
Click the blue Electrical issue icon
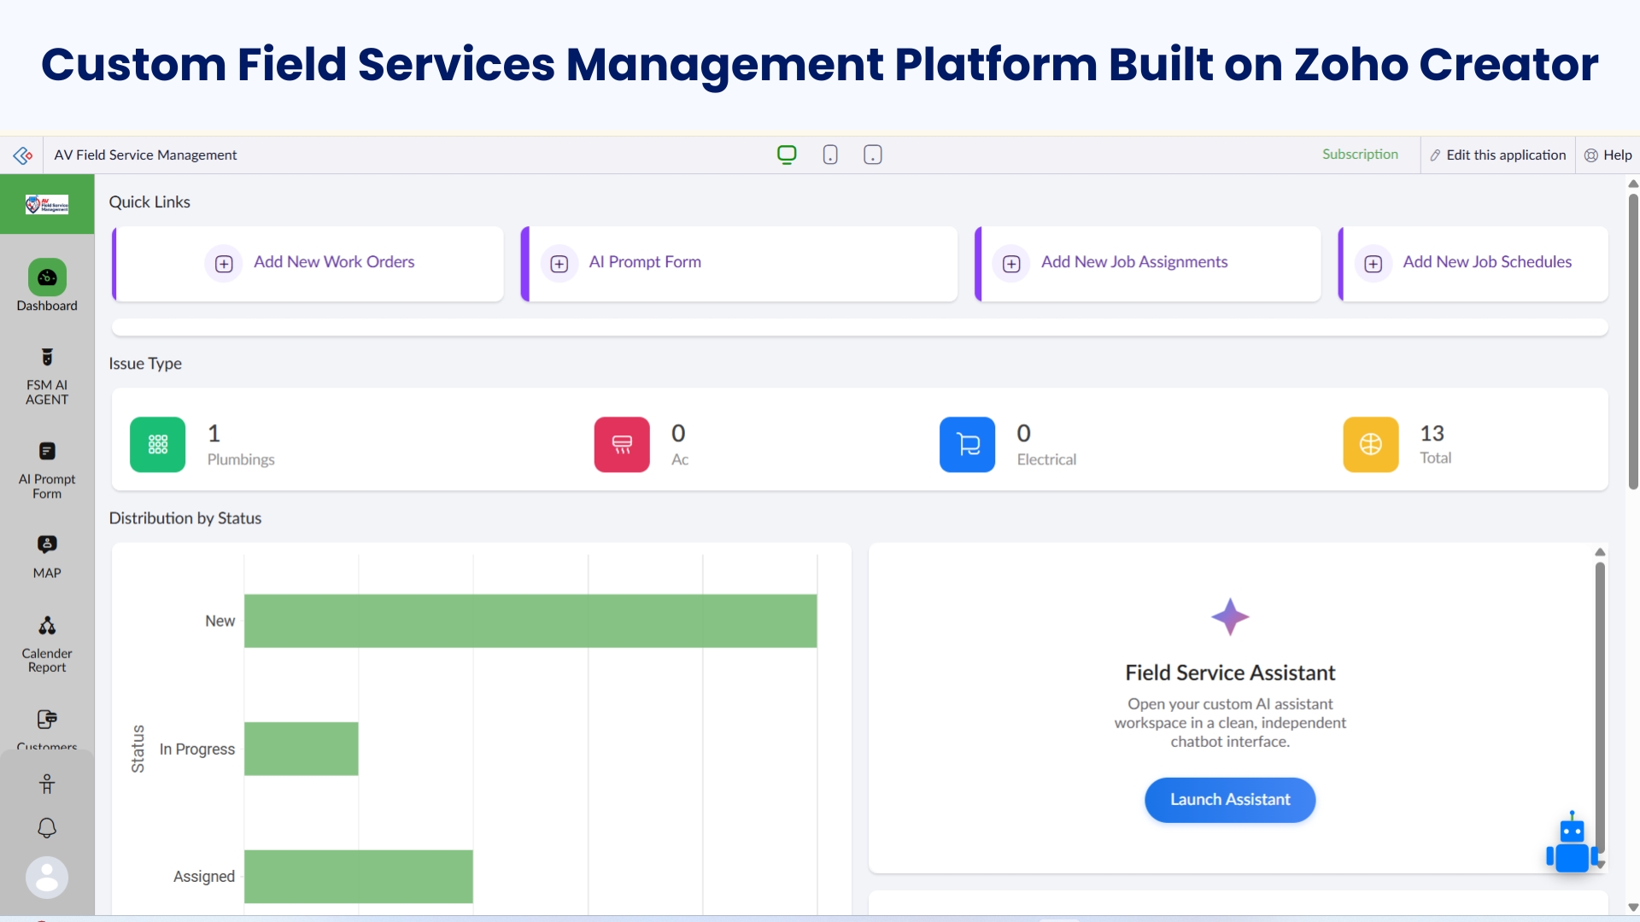pos(967,444)
